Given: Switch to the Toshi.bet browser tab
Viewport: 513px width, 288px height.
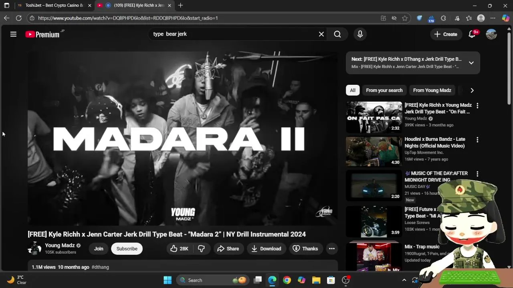Looking at the screenshot, I should tap(54, 6).
